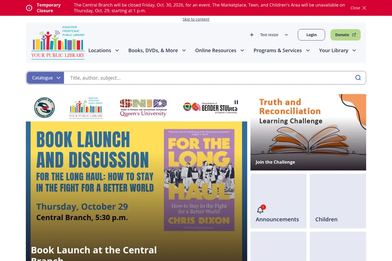Expand the Online Resources menu
This screenshot has width=392, height=261.
220,51
